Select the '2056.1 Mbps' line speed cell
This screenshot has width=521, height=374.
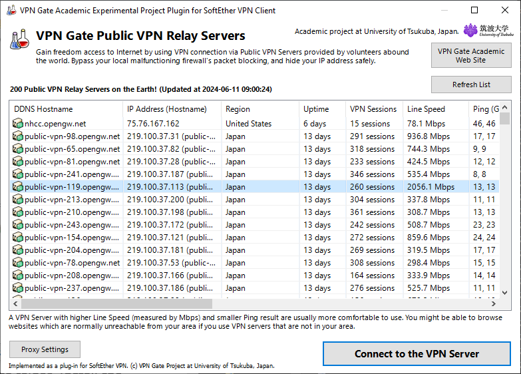pyautogui.click(x=431, y=187)
